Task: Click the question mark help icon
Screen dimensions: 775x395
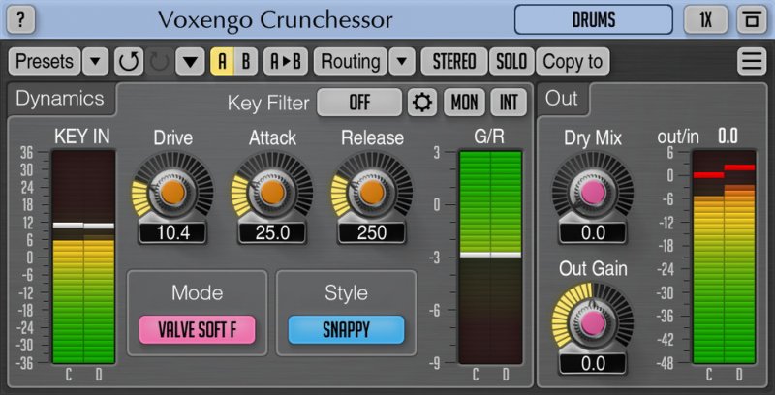Action: 23,19
